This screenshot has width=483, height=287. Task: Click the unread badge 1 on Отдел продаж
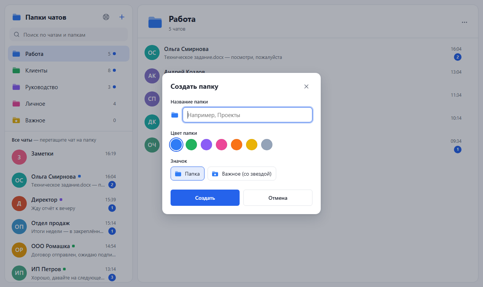point(112,231)
